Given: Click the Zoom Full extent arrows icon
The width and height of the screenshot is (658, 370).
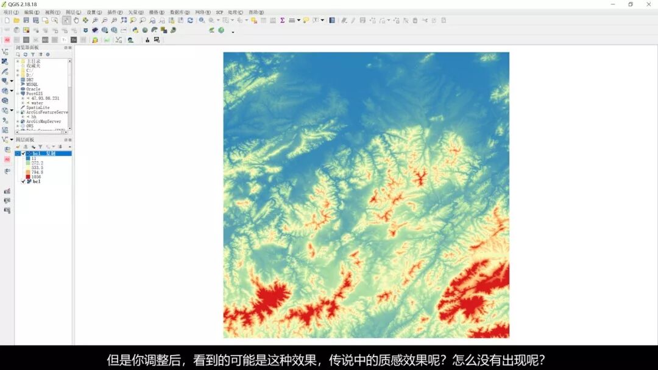Looking at the screenshot, I should pos(124,20).
